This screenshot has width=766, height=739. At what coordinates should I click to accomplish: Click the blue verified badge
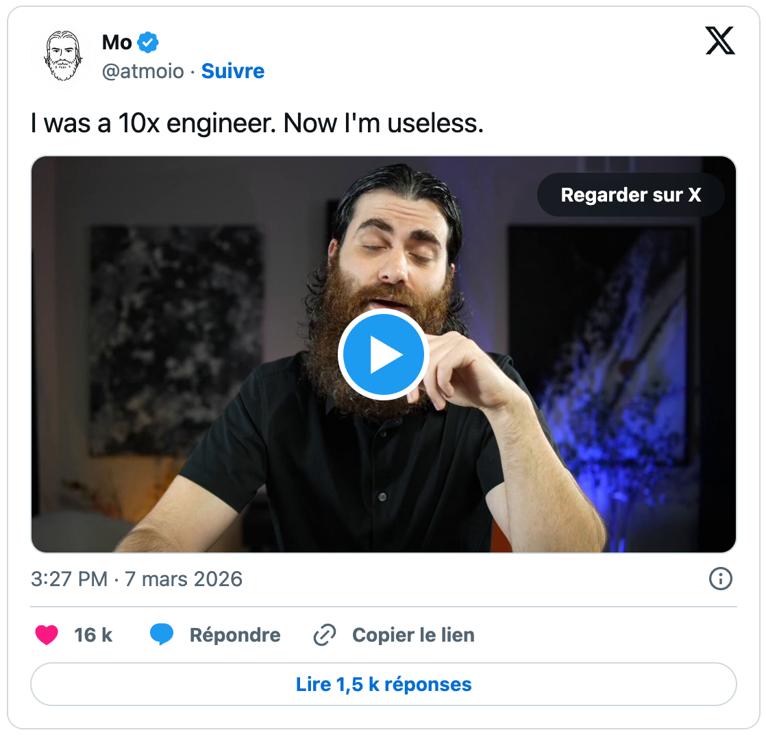point(148,43)
